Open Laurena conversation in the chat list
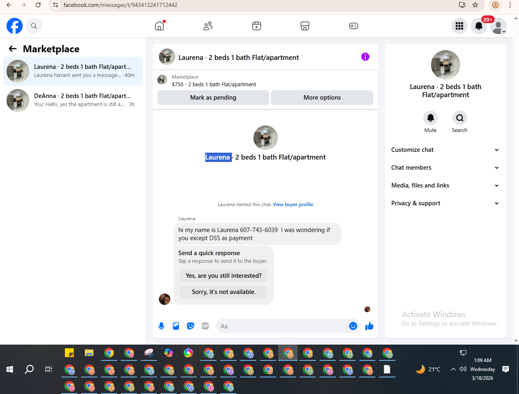Screen dimensions: 519x394 [x=73, y=71]
